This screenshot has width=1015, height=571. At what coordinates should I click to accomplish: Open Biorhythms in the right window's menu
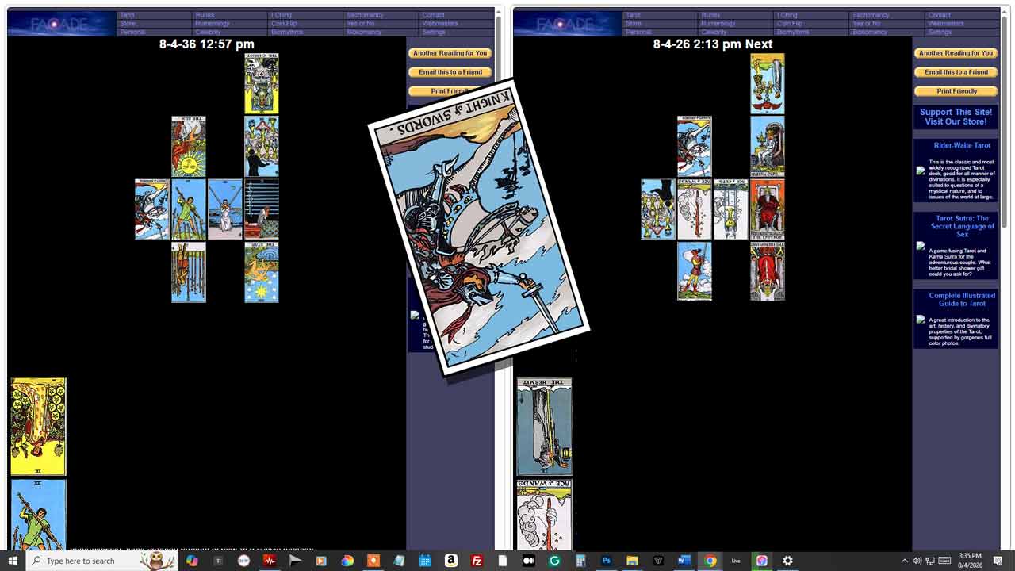pyautogui.click(x=792, y=33)
